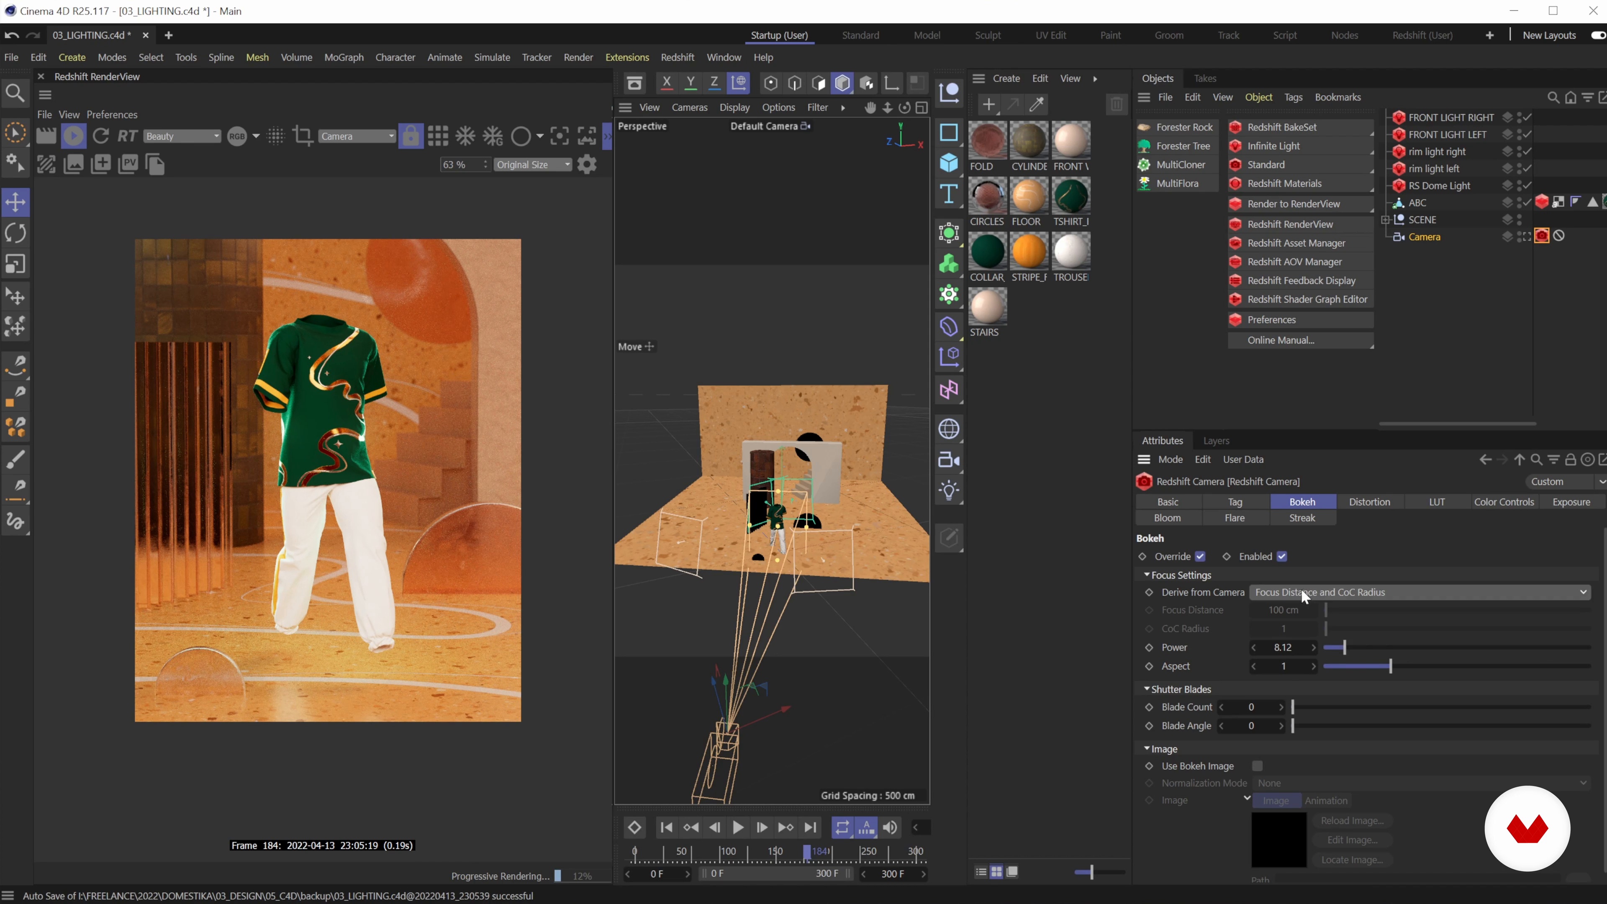Click the RT realtime render icon

(x=127, y=136)
